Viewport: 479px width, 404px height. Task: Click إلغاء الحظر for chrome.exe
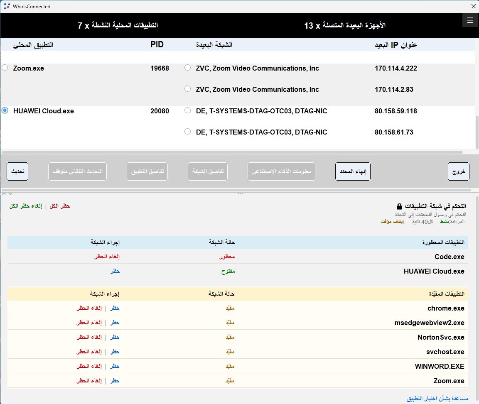point(89,308)
